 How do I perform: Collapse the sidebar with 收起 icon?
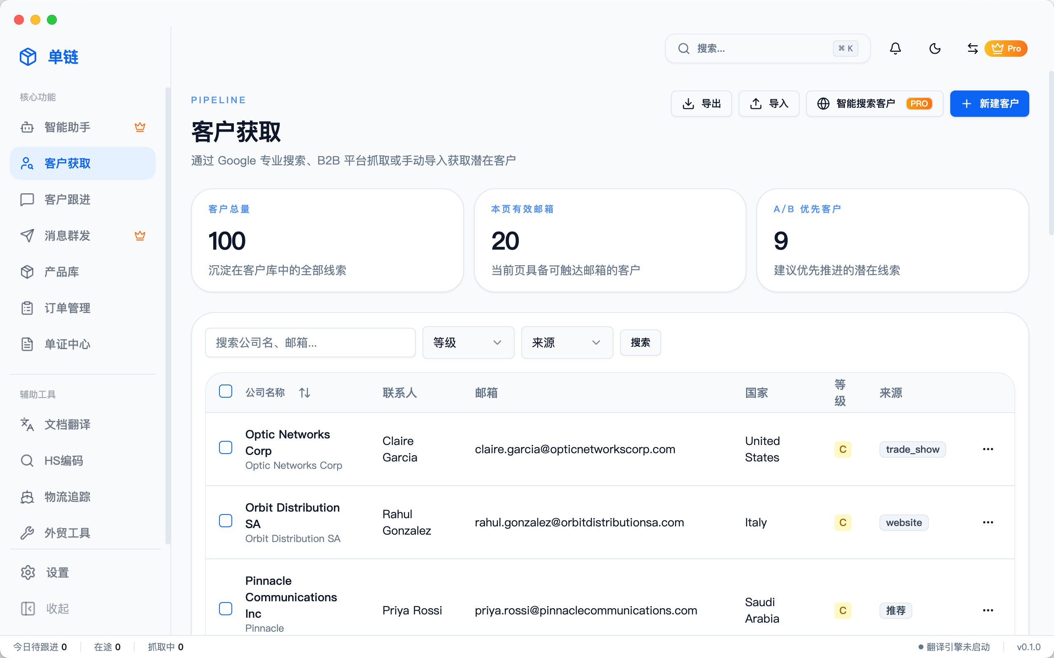pos(28,608)
